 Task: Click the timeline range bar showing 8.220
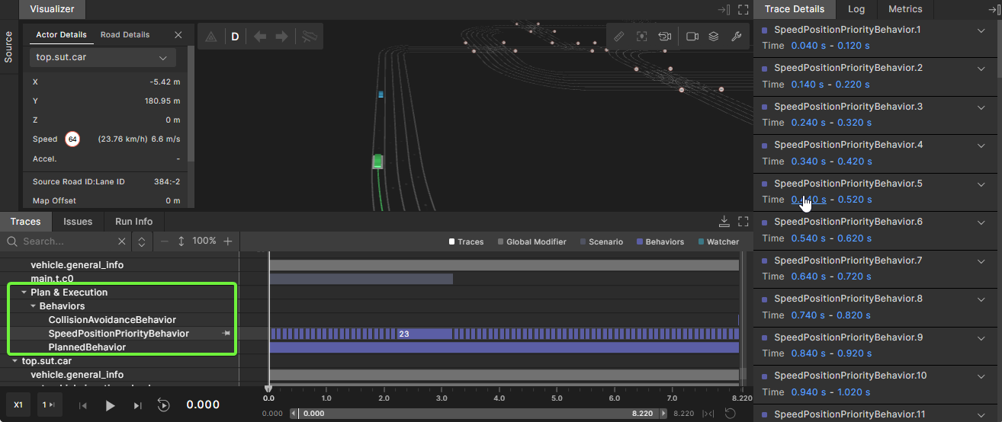479,413
